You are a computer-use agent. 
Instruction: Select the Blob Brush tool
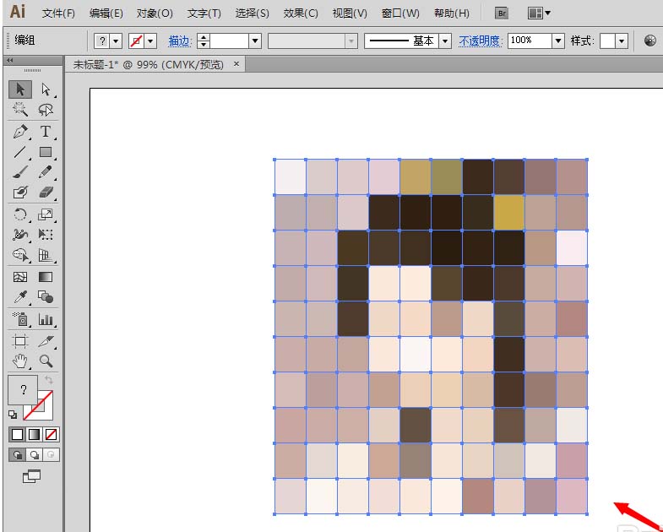click(x=20, y=193)
